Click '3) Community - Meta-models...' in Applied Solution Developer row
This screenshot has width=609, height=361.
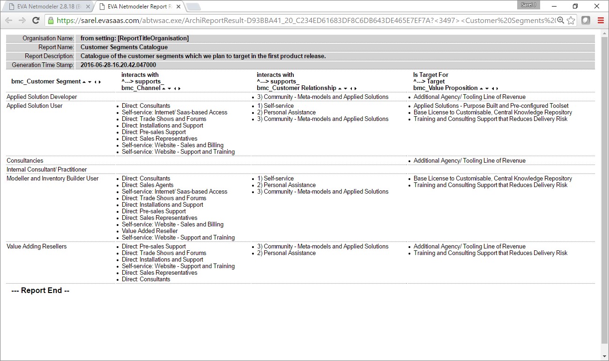[x=323, y=97]
